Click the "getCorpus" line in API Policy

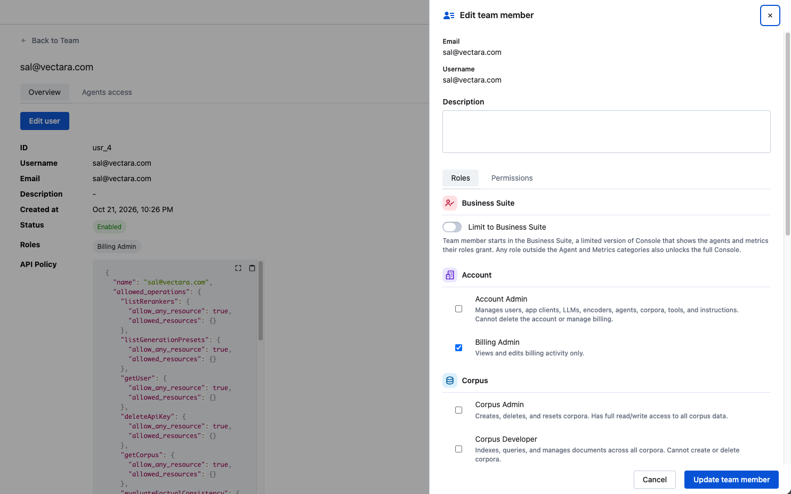pos(148,455)
